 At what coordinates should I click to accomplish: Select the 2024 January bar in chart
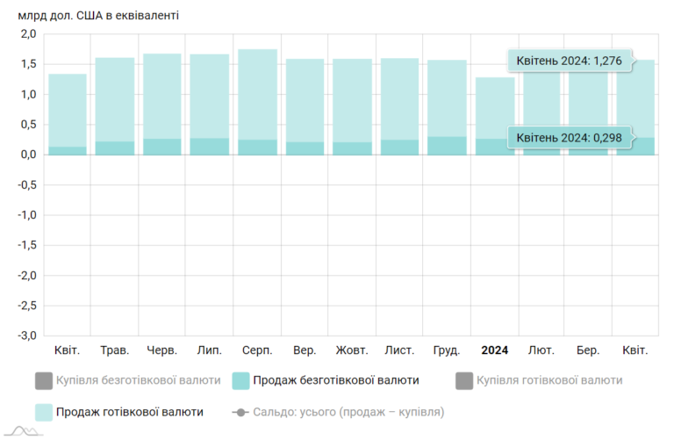tap(495, 116)
